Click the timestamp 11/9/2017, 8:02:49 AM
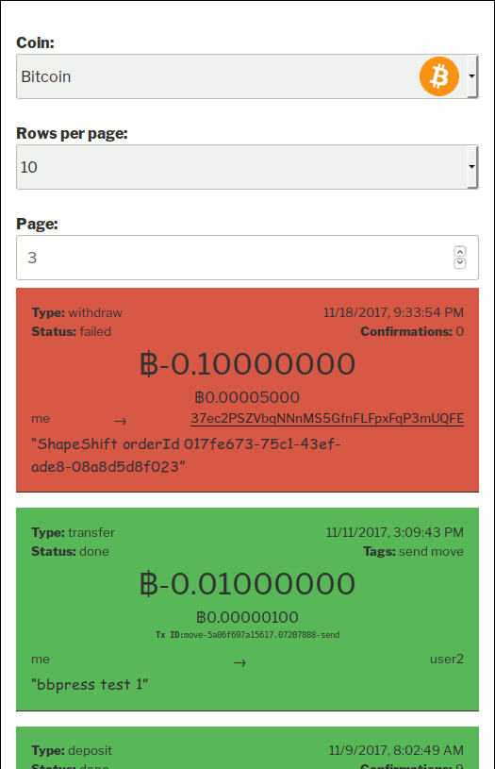The width and height of the screenshot is (495, 769). pos(396,750)
